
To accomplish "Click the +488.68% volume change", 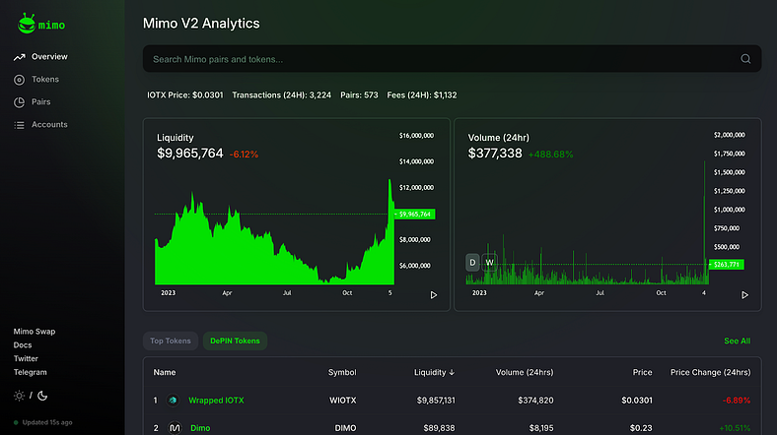I will click(550, 155).
